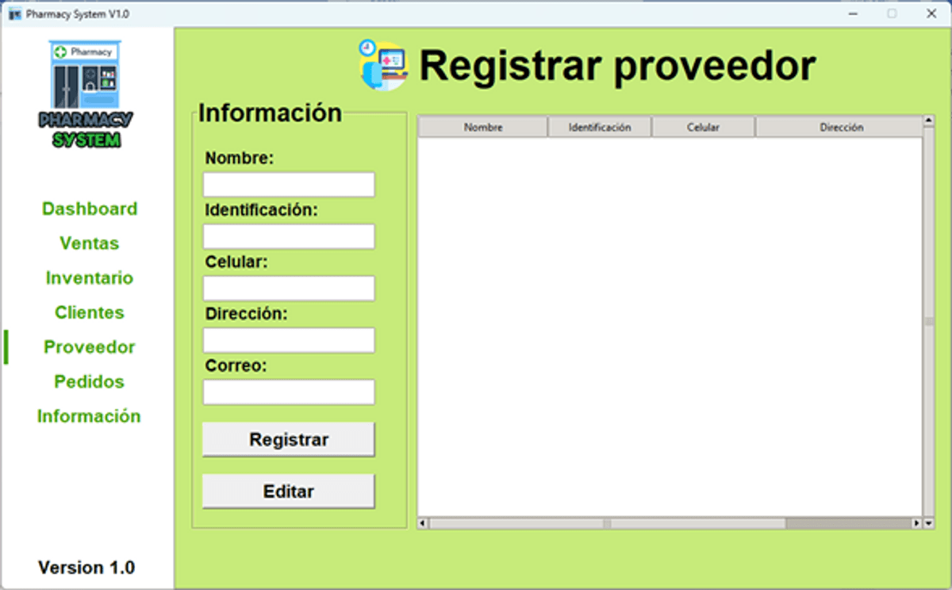Click the app icon in title bar
The image size is (952, 590).
click(14, 14)
